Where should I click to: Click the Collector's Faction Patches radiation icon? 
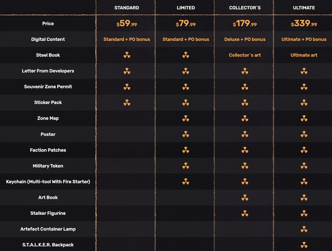245,150
